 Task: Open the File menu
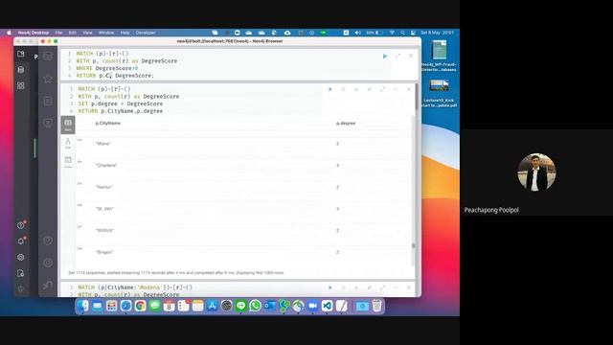[x=58, y=33]
